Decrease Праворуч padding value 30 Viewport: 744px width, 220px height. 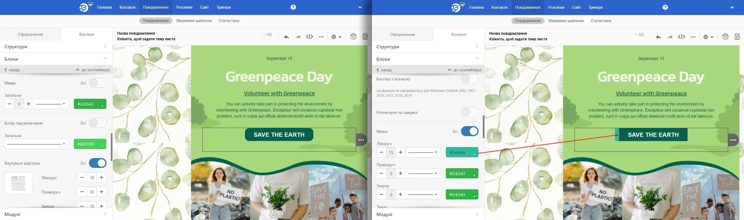click(82, 192)
